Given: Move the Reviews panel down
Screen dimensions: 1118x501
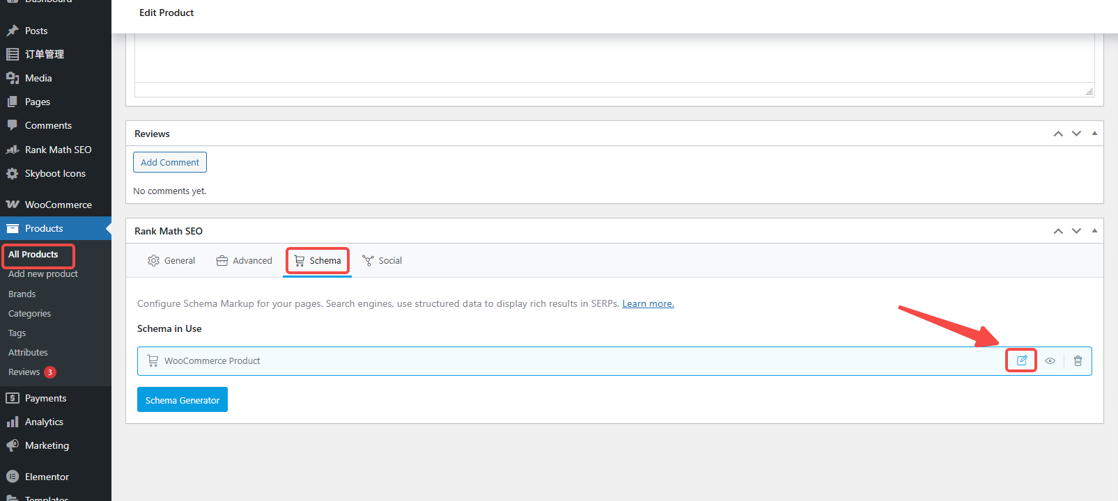Looking at the screenshot, I should (x=1076, y=134).
